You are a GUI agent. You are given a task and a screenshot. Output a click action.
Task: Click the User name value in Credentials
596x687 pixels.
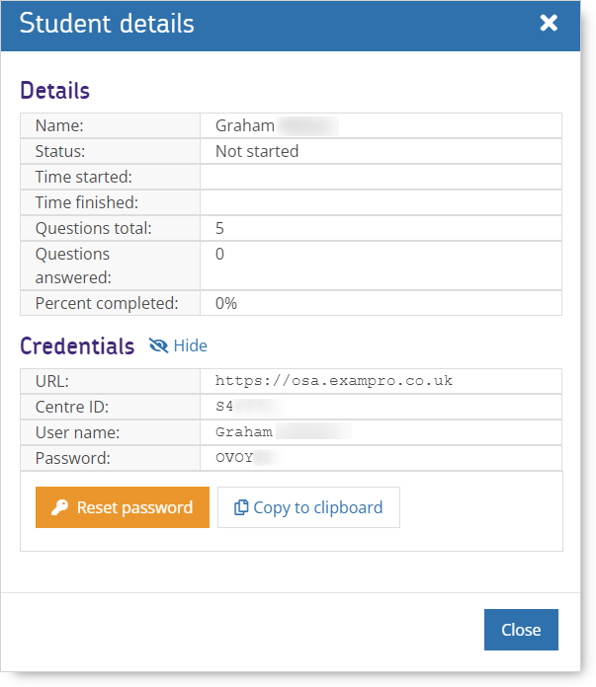pyautogui.click(x=283, y=432)
